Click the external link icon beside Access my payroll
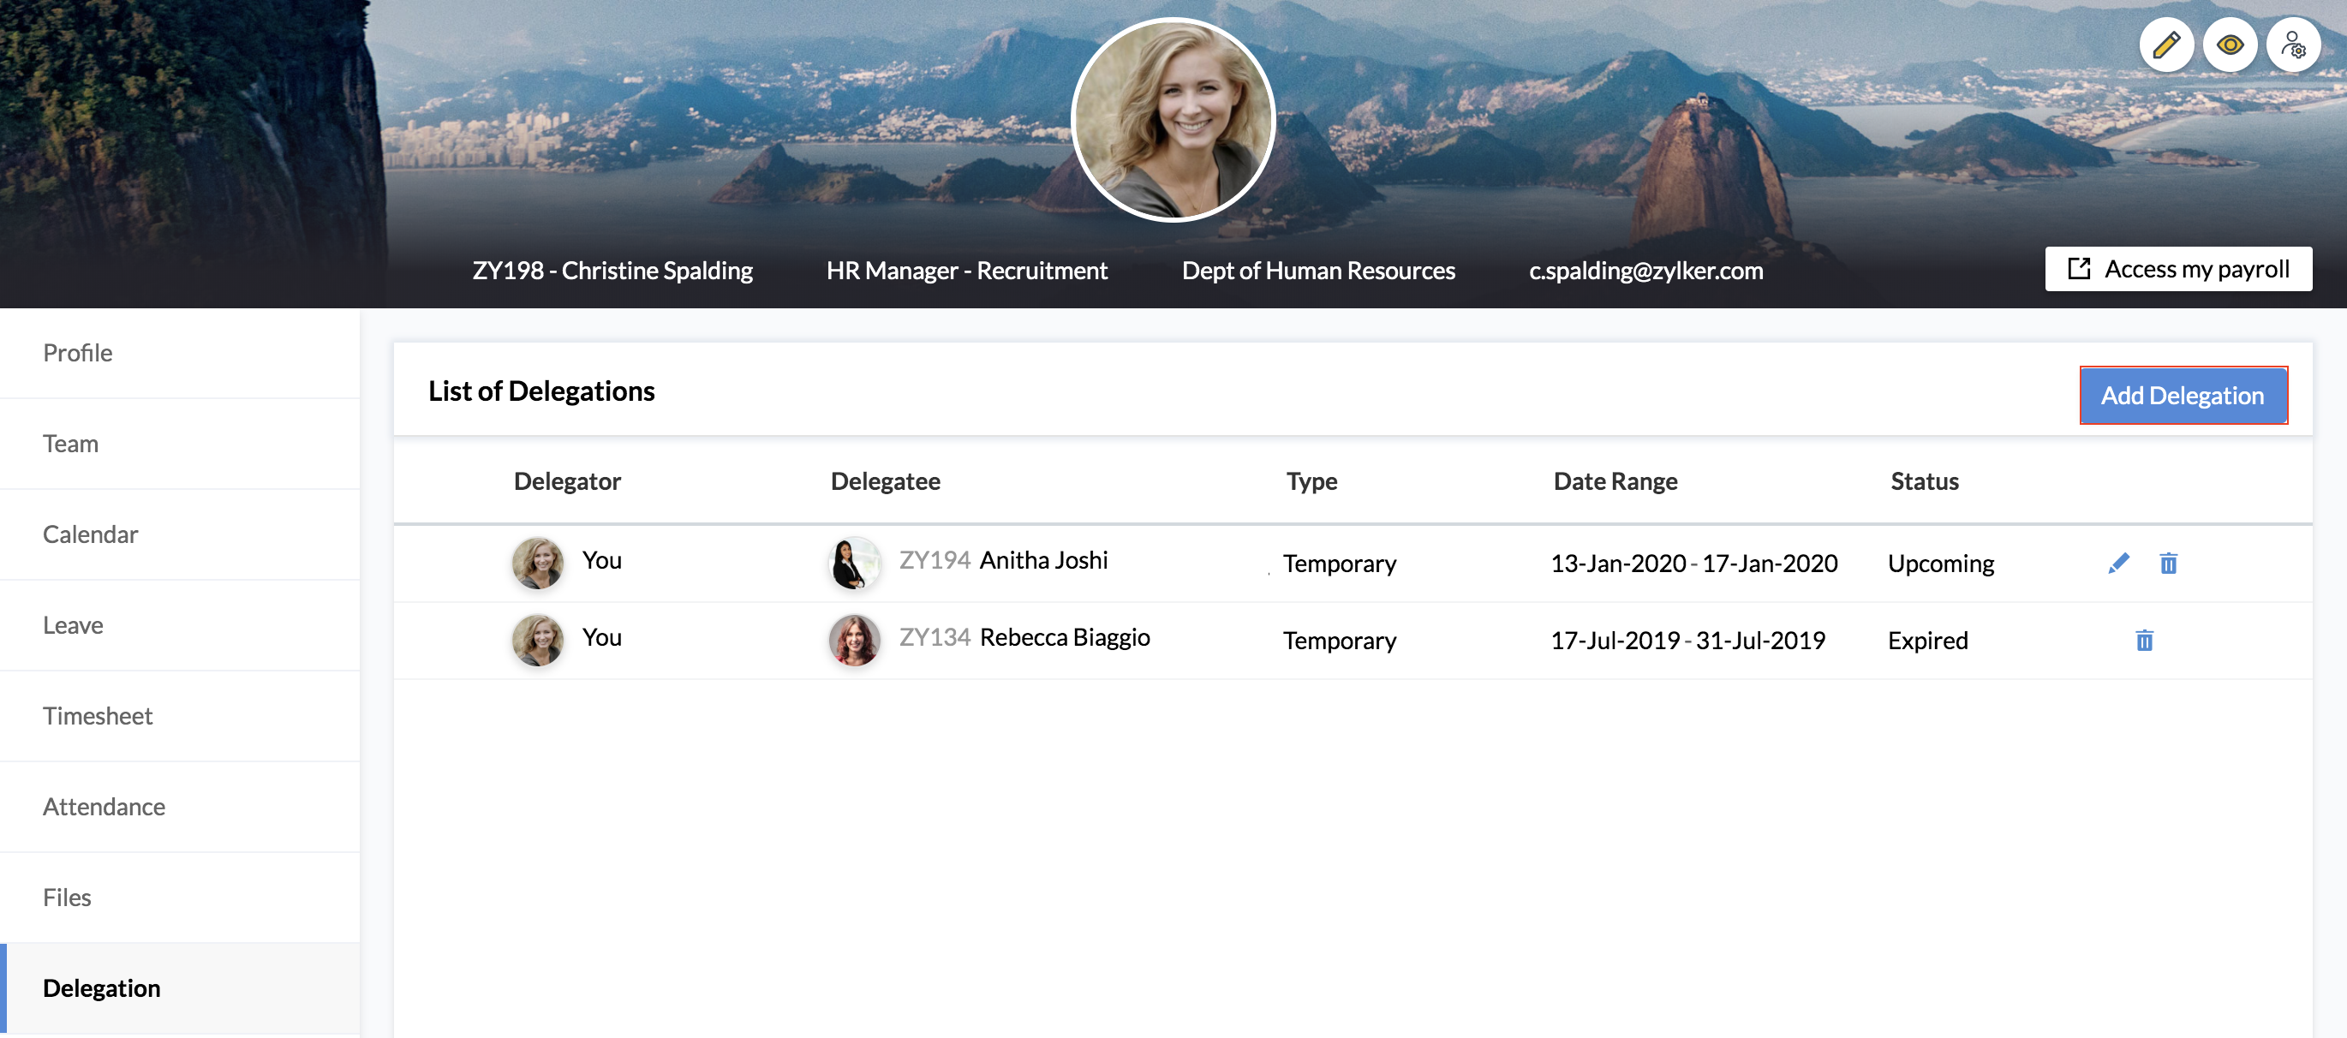2347x1038 pixels. tap(2078, 269)
